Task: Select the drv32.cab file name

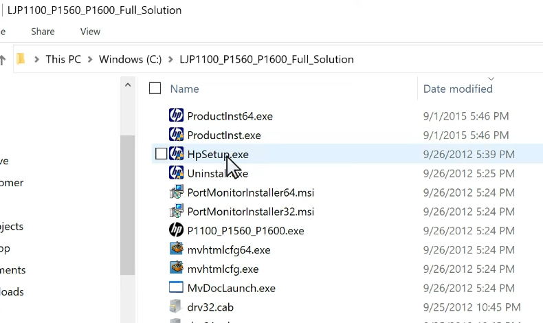Action: pos(210,307)
